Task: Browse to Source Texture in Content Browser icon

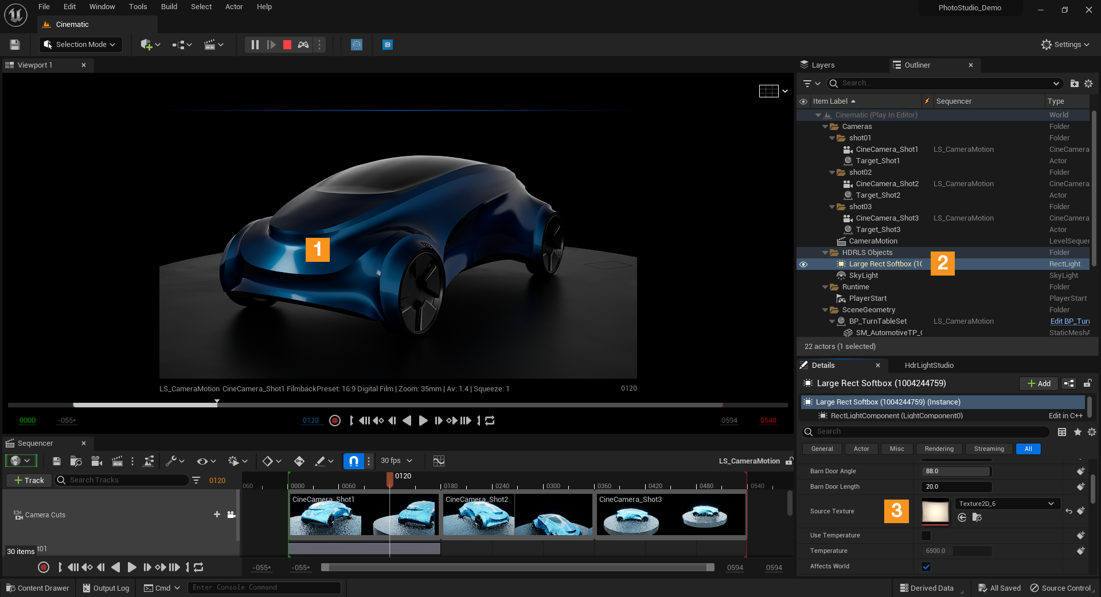Action: coord(977,518)
